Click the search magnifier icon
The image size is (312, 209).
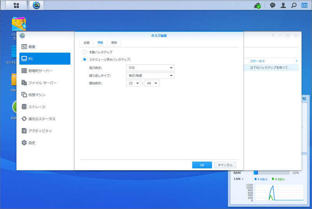click(x=294, y=5)
